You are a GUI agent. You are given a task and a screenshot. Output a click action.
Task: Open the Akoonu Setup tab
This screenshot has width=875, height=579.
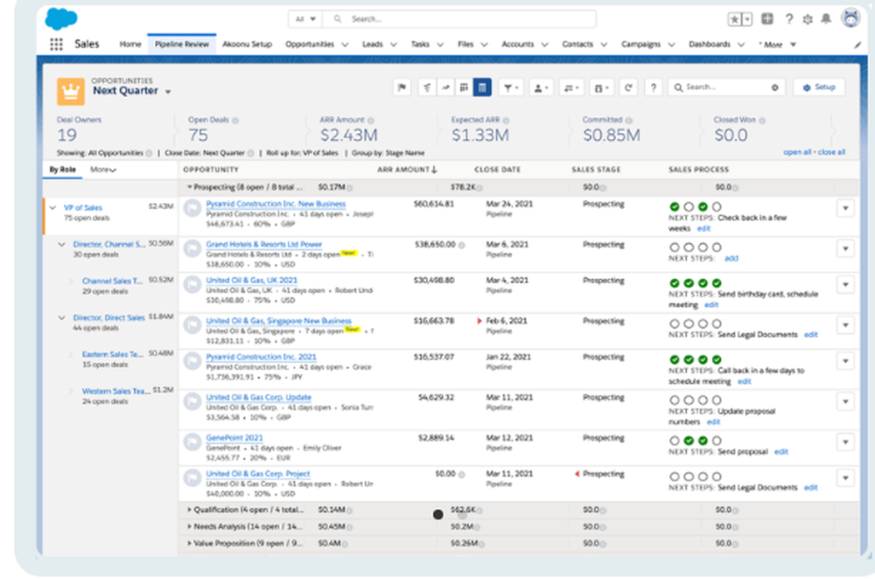click(x=247, y=44)
